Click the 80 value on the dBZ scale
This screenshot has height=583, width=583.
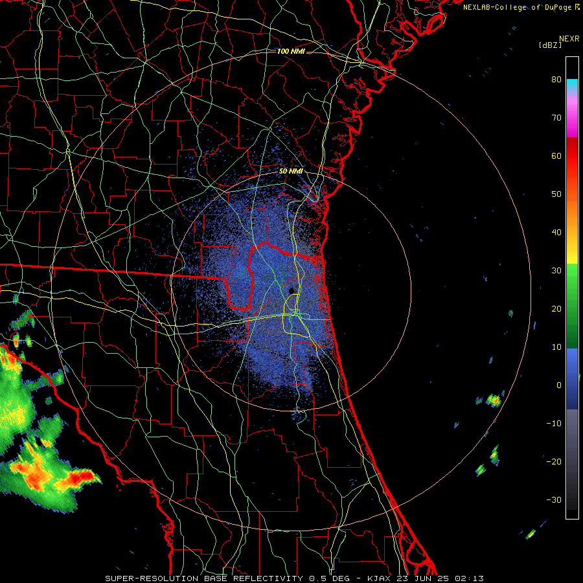pyautogui.click(x=556, y=79)
